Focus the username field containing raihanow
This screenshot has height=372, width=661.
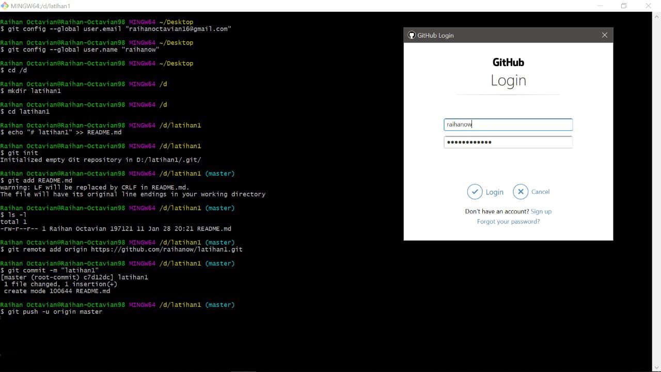pyautogui.click(x=508, y=125)
